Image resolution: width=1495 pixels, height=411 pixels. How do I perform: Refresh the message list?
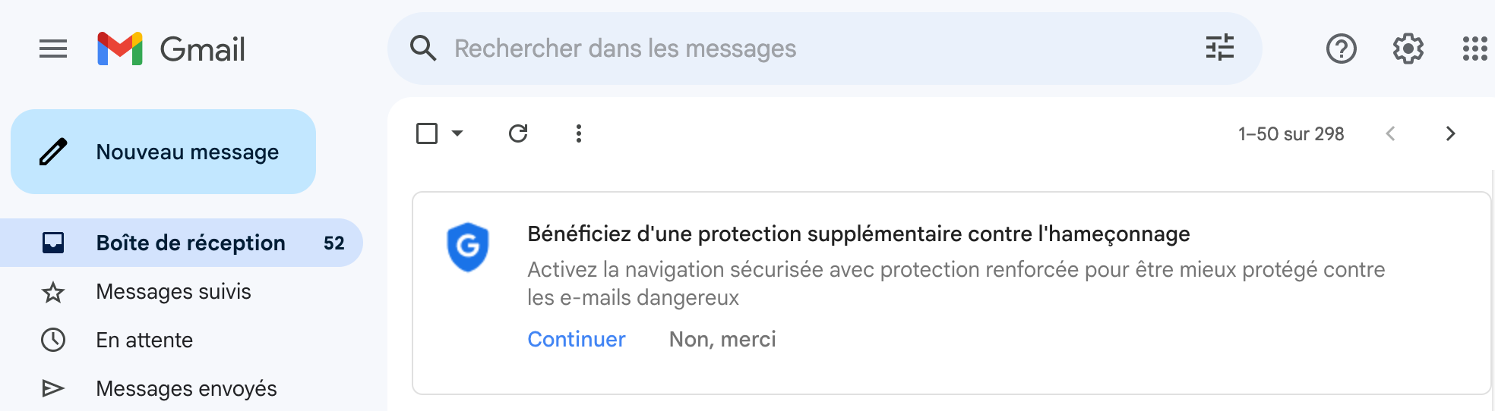tap(518, 134)
